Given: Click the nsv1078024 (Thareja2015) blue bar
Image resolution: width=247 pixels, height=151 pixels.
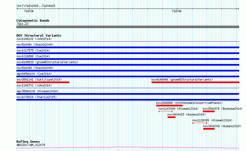Looking at the screenshot, I should coord(128,100).
